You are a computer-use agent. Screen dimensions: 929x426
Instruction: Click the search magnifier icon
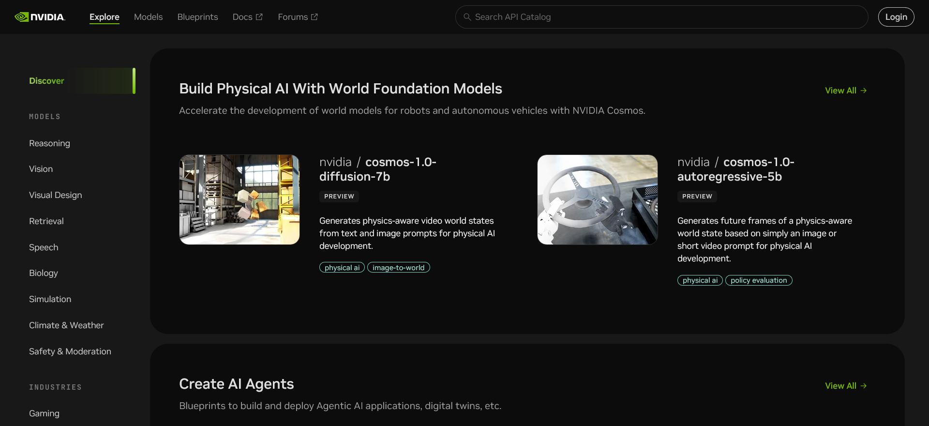tap(467, 17)
